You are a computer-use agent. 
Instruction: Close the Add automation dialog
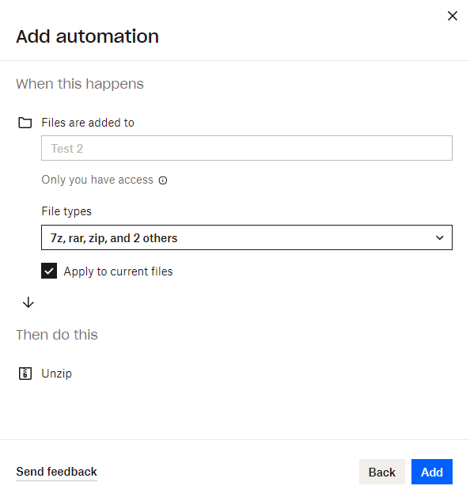pos(452,16)
